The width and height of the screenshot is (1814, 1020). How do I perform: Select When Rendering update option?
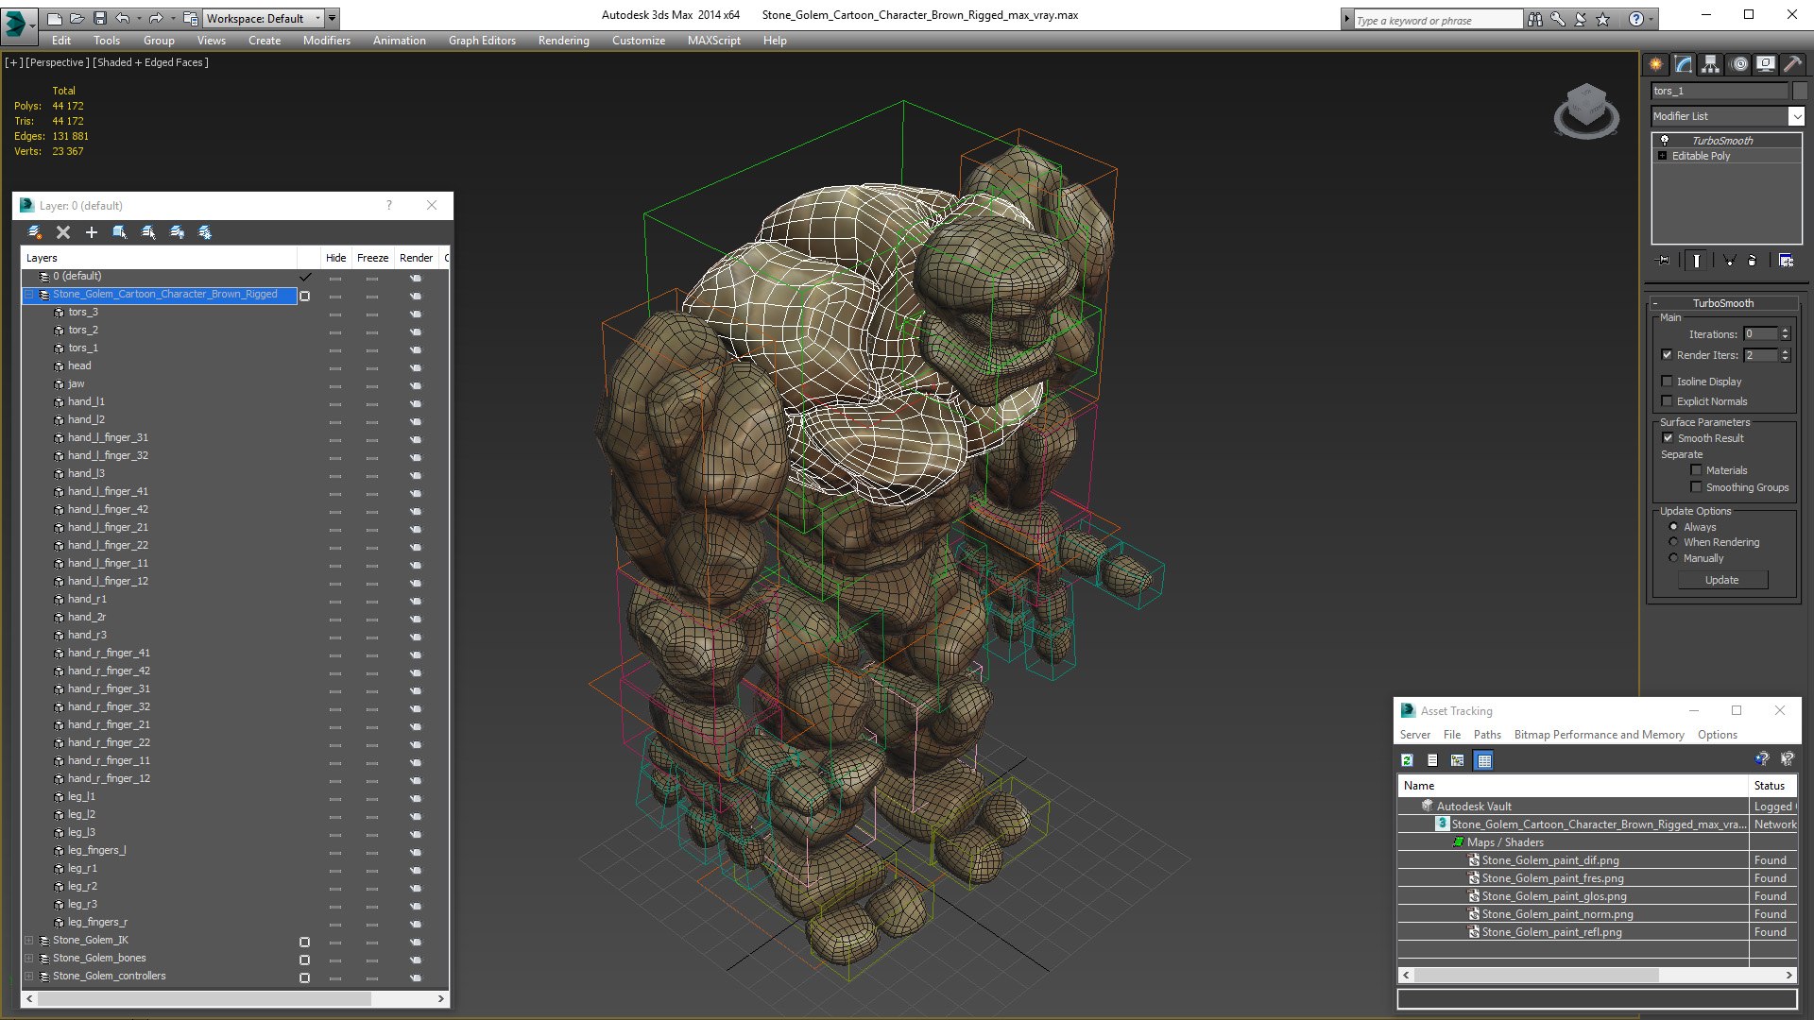[1673, 542]
